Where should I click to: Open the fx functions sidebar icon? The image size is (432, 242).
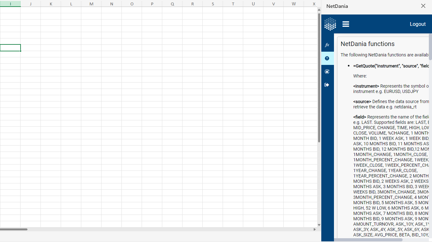click(327, 45)
